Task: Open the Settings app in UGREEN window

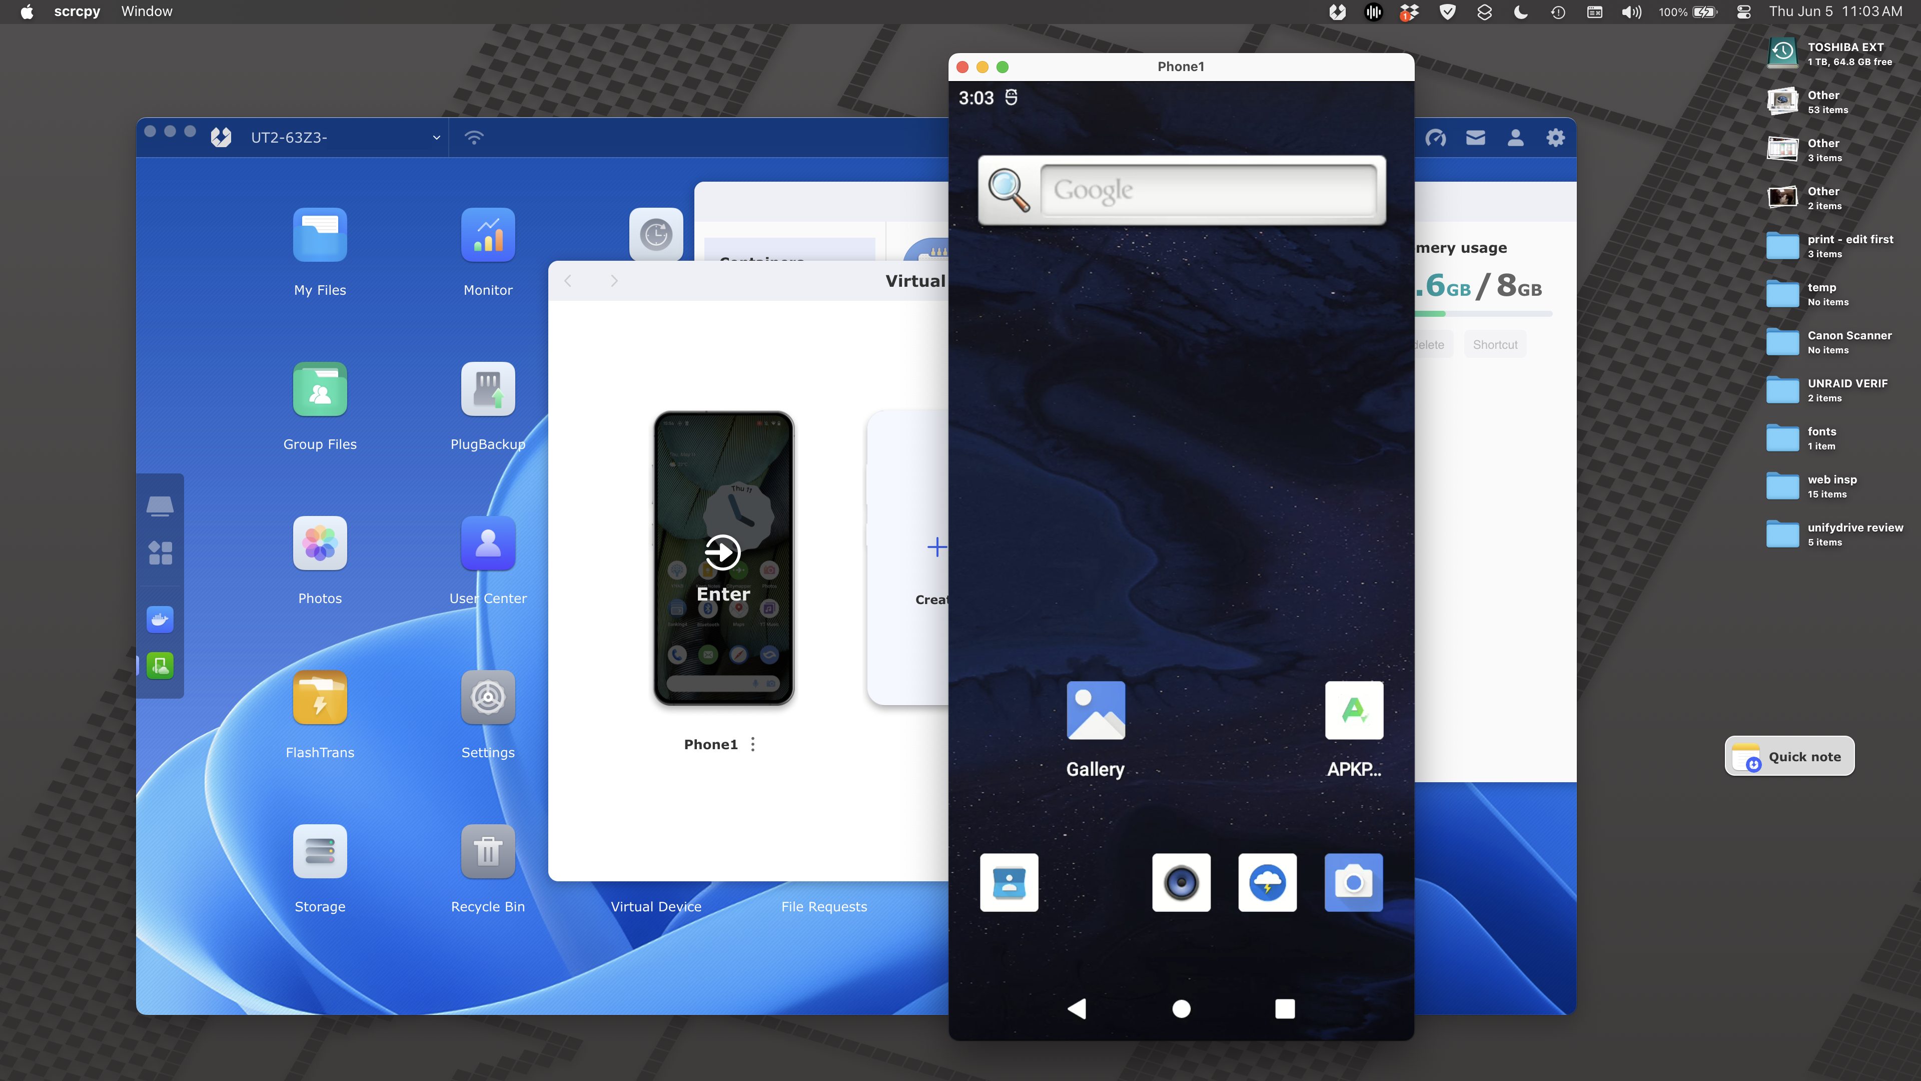Action: tap(488, 698)
